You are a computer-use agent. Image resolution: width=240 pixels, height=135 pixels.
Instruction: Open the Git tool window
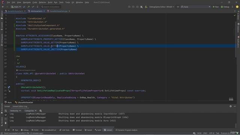[7, 130]
